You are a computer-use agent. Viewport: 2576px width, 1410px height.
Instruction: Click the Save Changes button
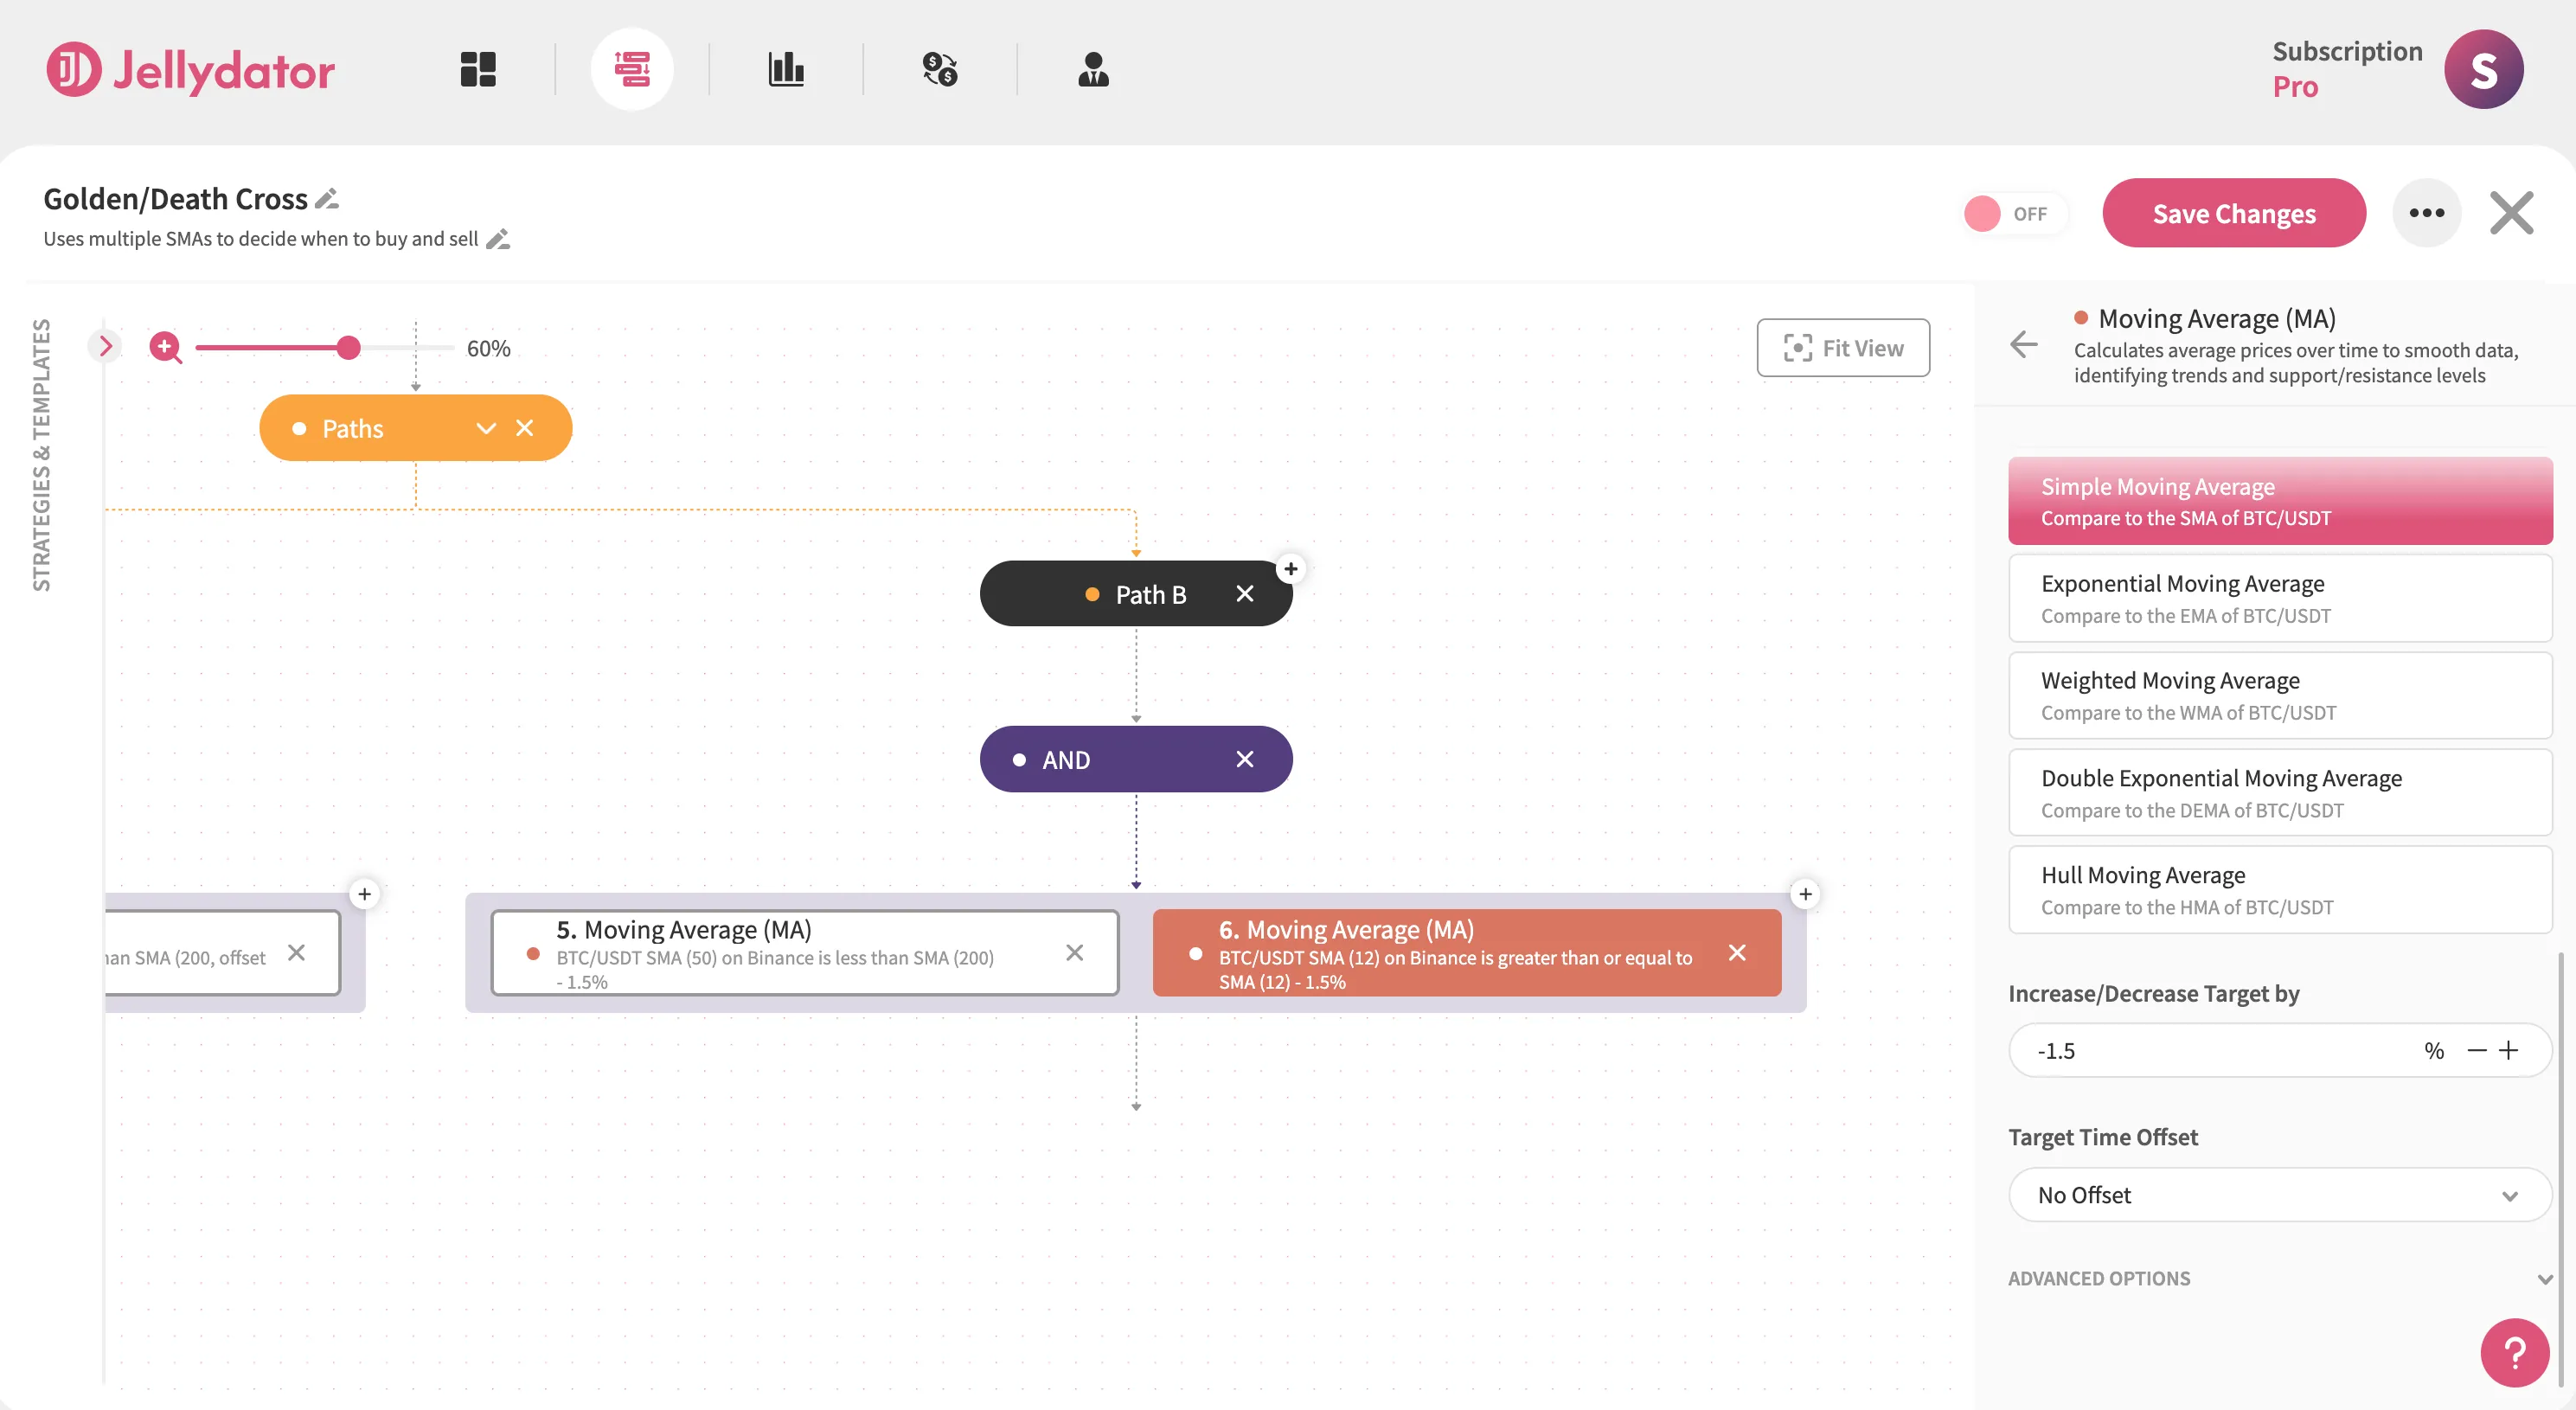point(2234,213)
